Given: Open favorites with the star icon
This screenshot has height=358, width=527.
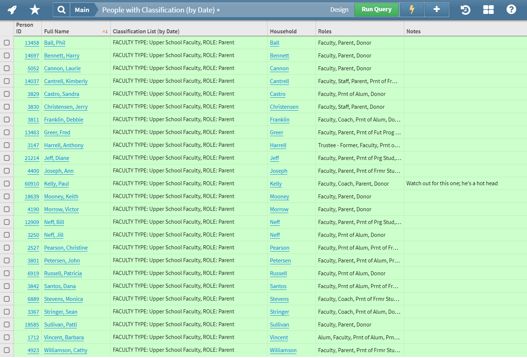Looking at the screenshot, I should 35,10.
